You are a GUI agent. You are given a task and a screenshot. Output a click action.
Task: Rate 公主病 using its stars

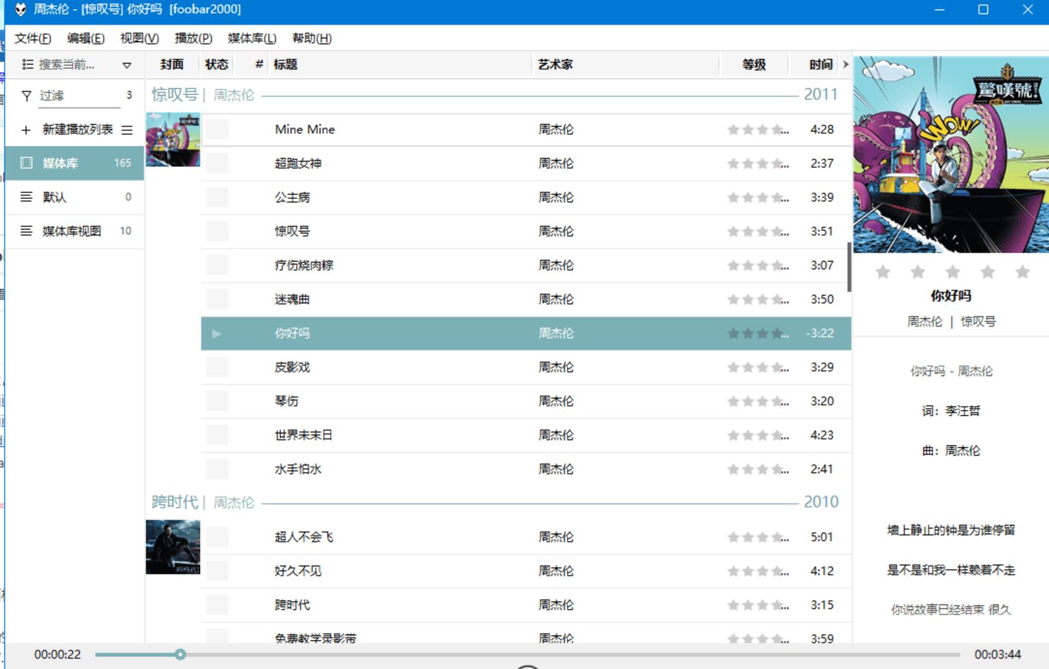click(758, 197)
